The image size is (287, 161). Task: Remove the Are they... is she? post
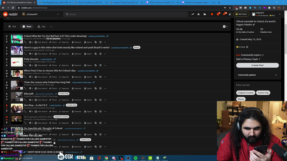coord(76,111)
